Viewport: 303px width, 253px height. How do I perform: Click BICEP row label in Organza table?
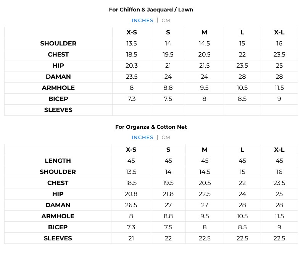pyautogui.click(x=58, y=227)
